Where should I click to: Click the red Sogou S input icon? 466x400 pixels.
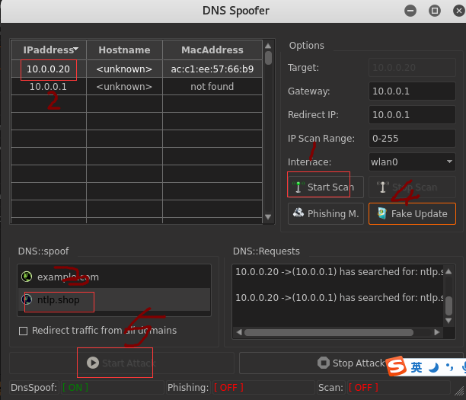coord(396,367)
